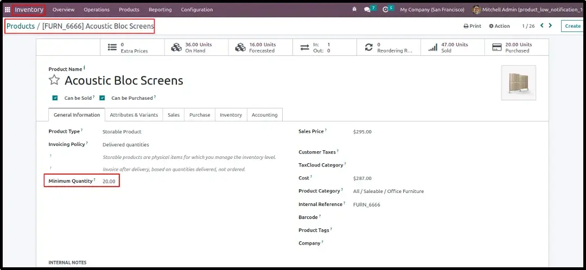Click the Create button

point(572,26)
